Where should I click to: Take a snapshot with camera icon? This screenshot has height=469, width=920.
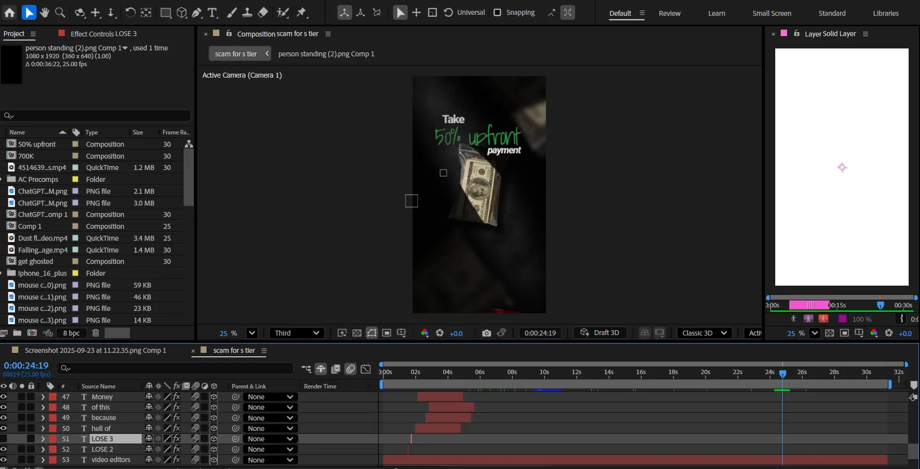tap(486, 333)
